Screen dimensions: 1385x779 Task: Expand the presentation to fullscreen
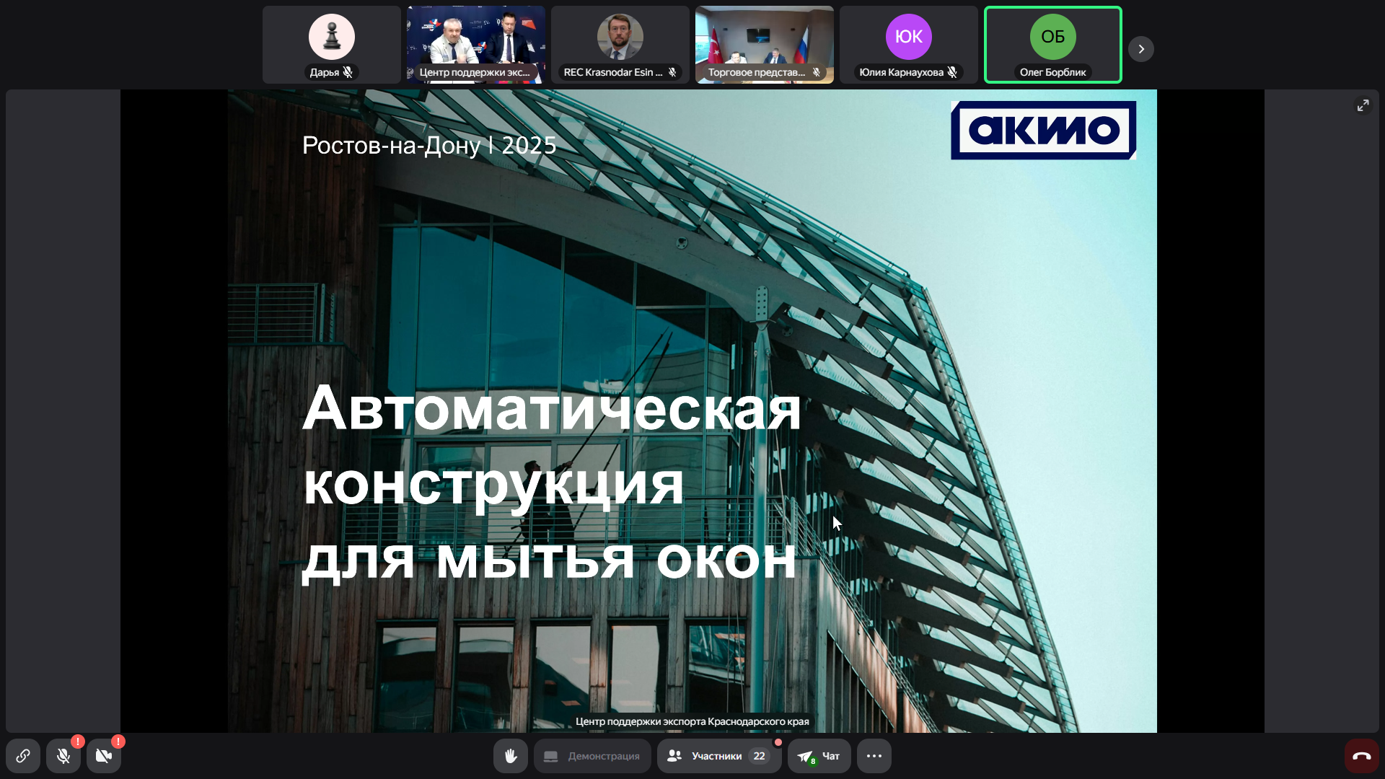point(1363,105)
